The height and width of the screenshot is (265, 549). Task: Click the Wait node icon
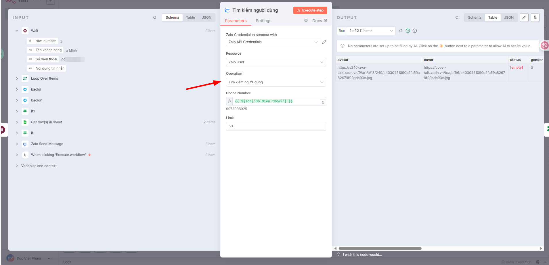(x=25, y=31)
